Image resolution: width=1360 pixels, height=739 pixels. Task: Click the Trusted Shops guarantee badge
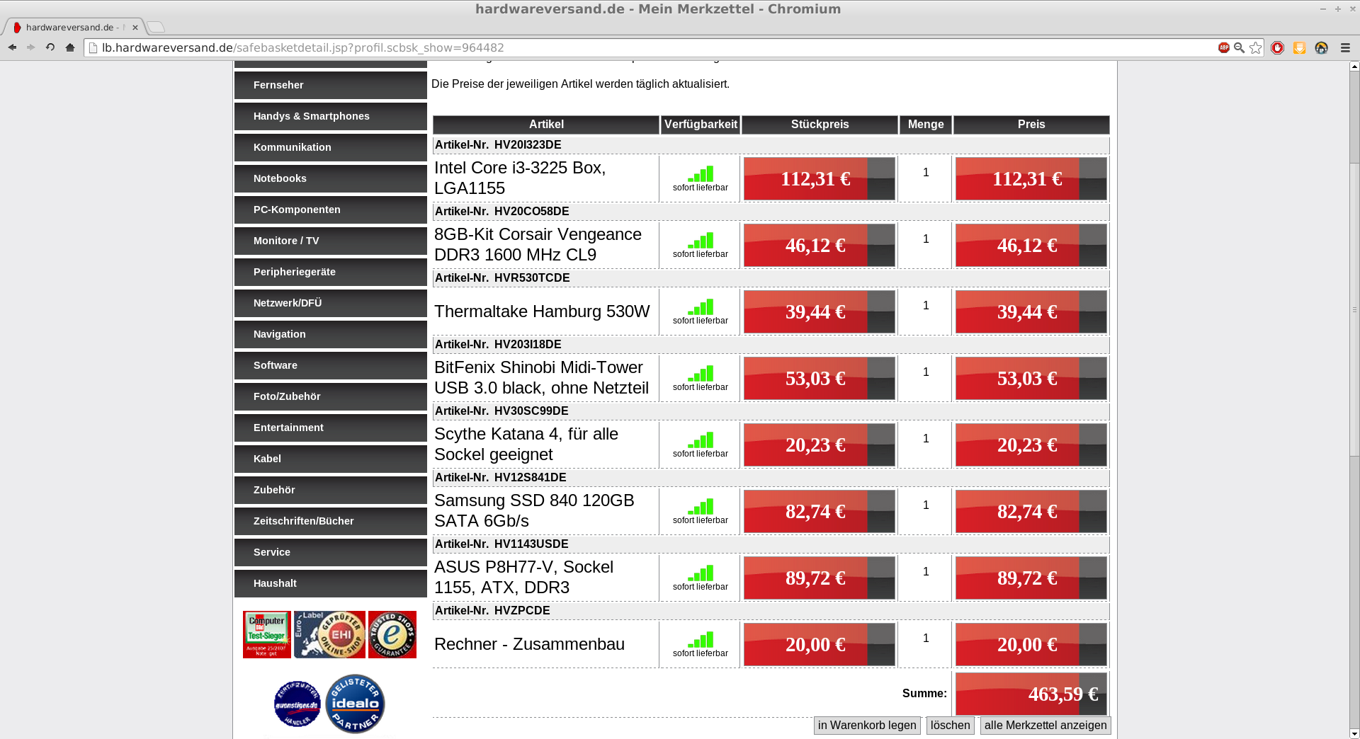[x=392, y=634]
